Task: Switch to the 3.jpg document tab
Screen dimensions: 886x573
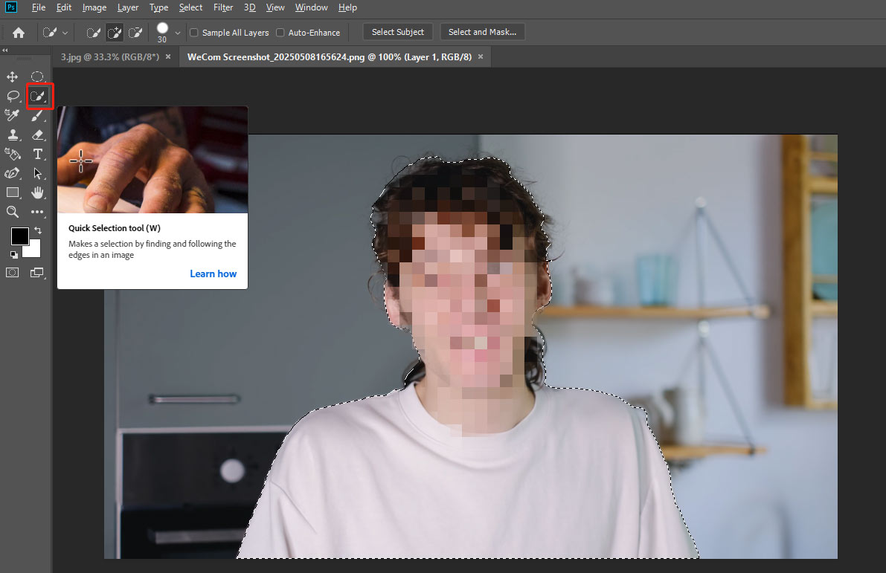Action: [x=110, y=57]
